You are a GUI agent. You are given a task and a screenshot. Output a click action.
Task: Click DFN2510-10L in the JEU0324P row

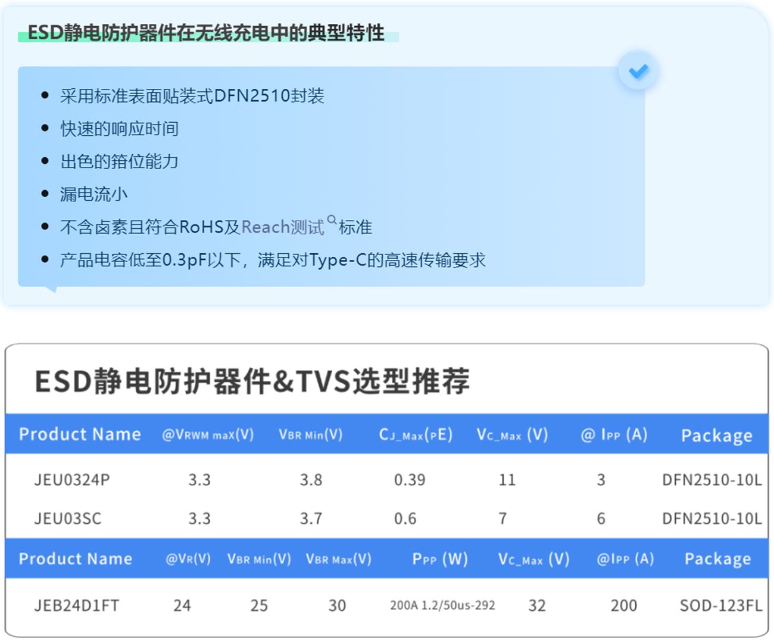711,480
